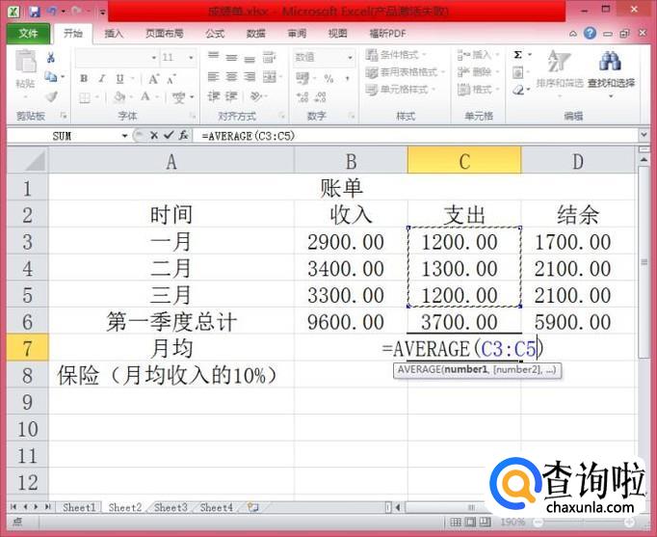The image size is (657, 537).
Task: Switch to the Data (数据) tab
Action: coord(255,34)
